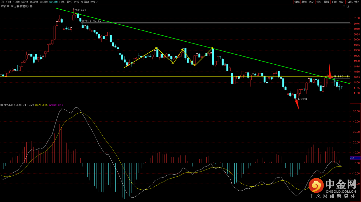
Task: Switch to the 周线 weekly tab
Action: [x=69, y=2]
